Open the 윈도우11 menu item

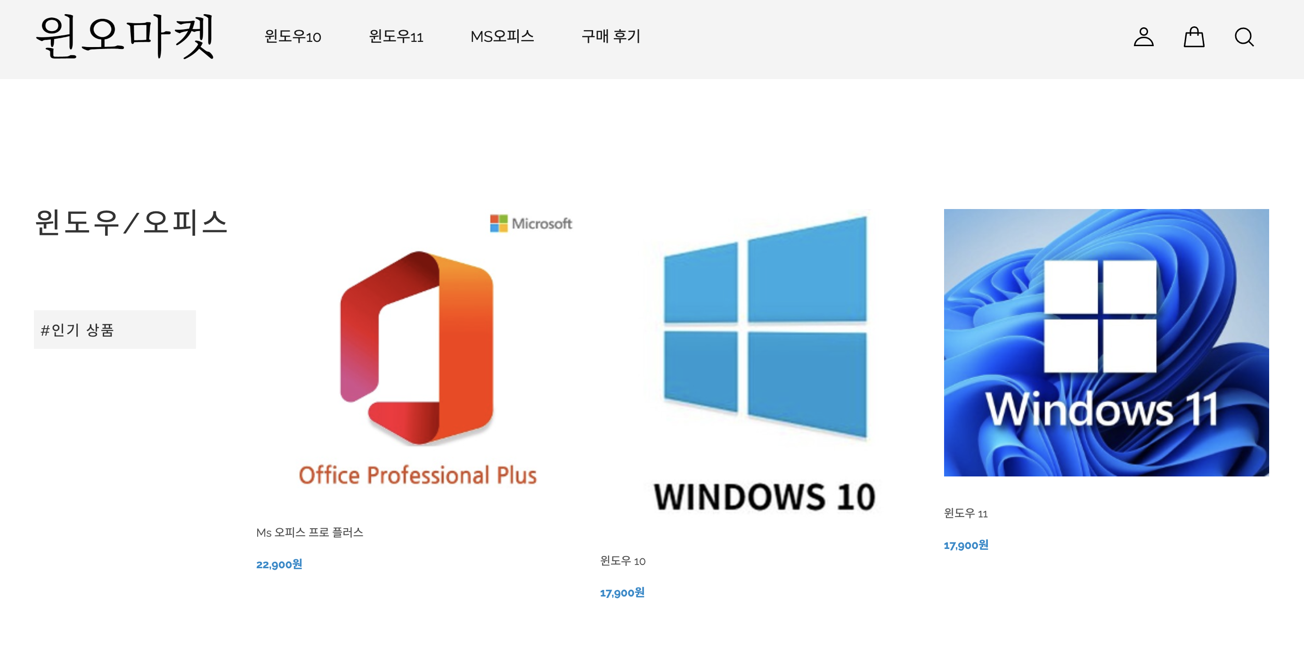396,36
